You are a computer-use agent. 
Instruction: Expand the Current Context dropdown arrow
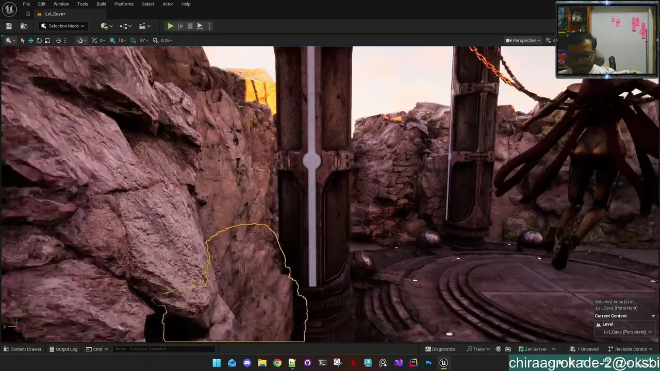pos(653,316)
